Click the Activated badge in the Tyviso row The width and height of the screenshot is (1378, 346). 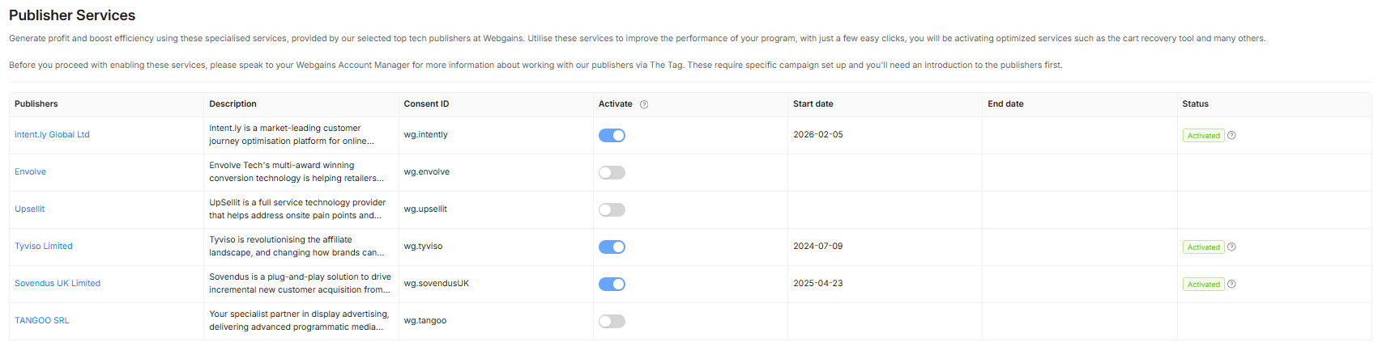pos(1203,247)
